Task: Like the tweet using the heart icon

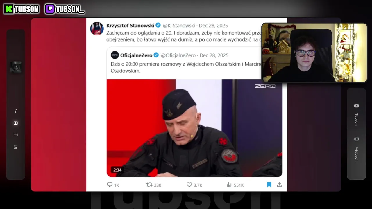Action: pyautogui.click(x=189, y=185)
